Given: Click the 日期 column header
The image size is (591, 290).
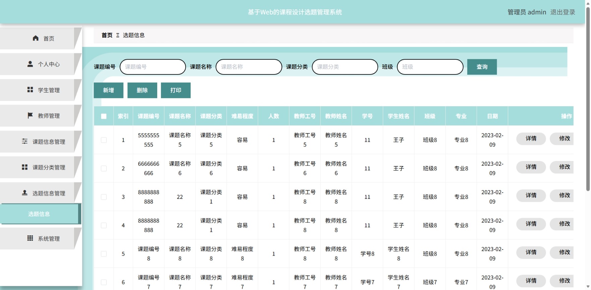Looking at the screenshot, I should coord(492,116).
